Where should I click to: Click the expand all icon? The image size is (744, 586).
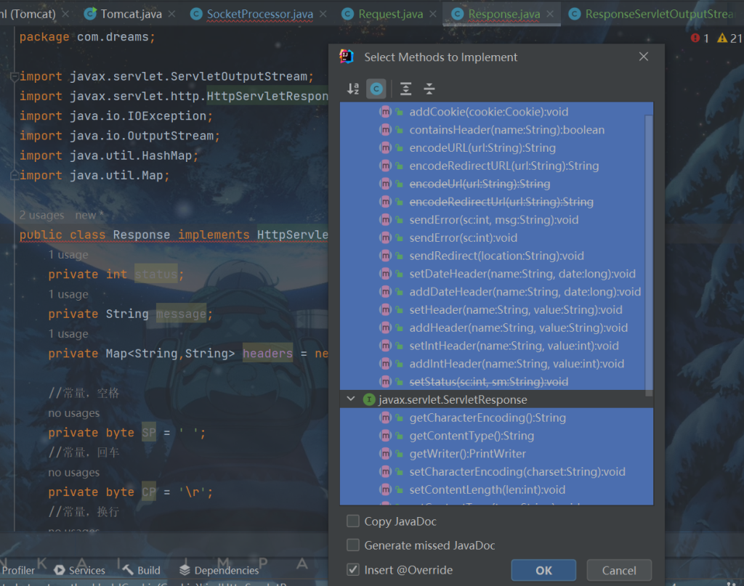pos(405,89)
